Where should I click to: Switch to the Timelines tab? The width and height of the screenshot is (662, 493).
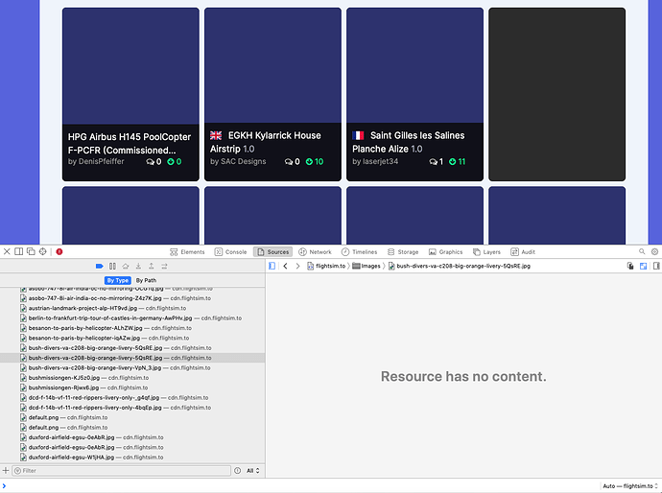(x=359, y=251)
